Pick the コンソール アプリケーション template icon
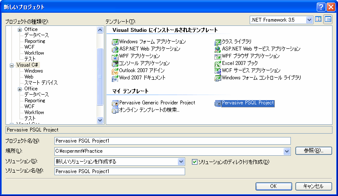Screen dimensions: 338x196 pos(115,63)
